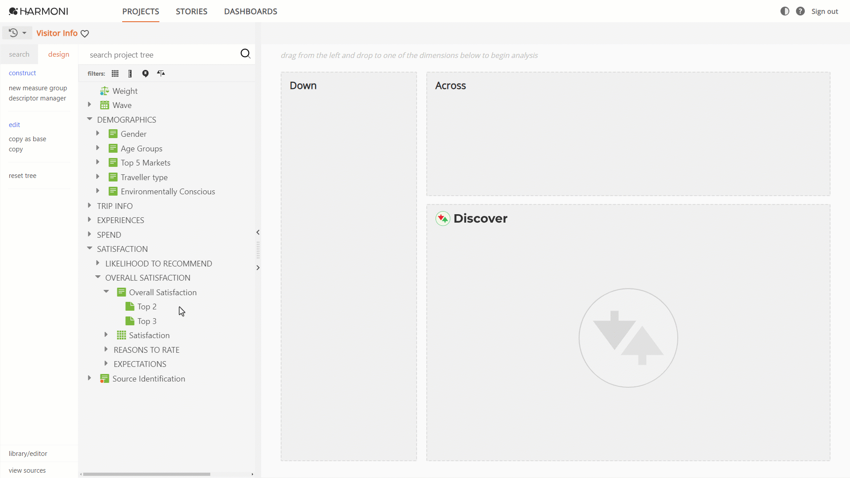Expand the Wave node
Image resolution: width=850 pixels, height=478 pixels.
(x=89, y=105)
